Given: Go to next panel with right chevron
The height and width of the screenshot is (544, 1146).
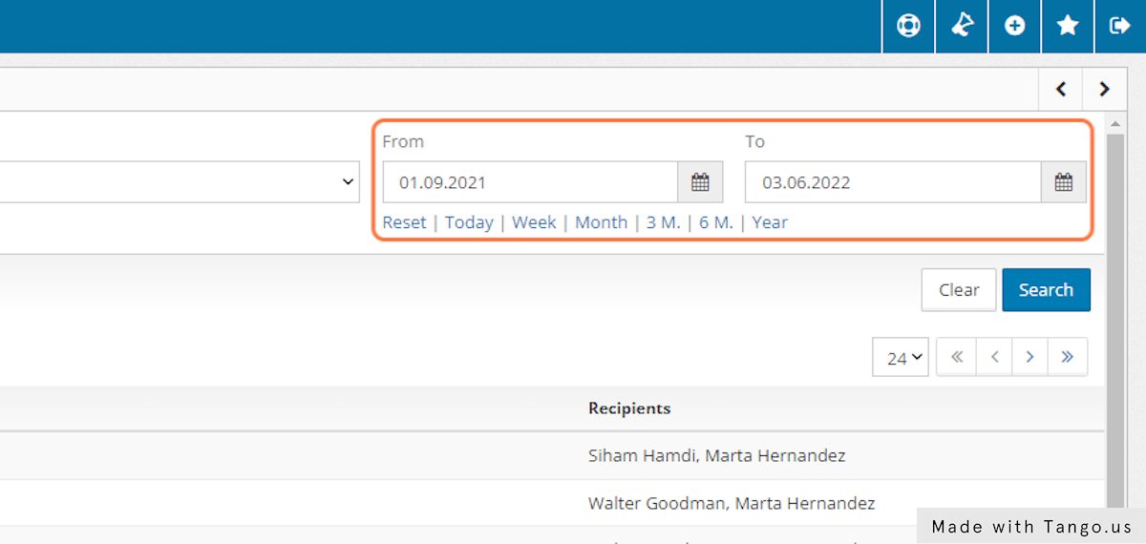Looking at the screenshot, I should coord(1104,90).
